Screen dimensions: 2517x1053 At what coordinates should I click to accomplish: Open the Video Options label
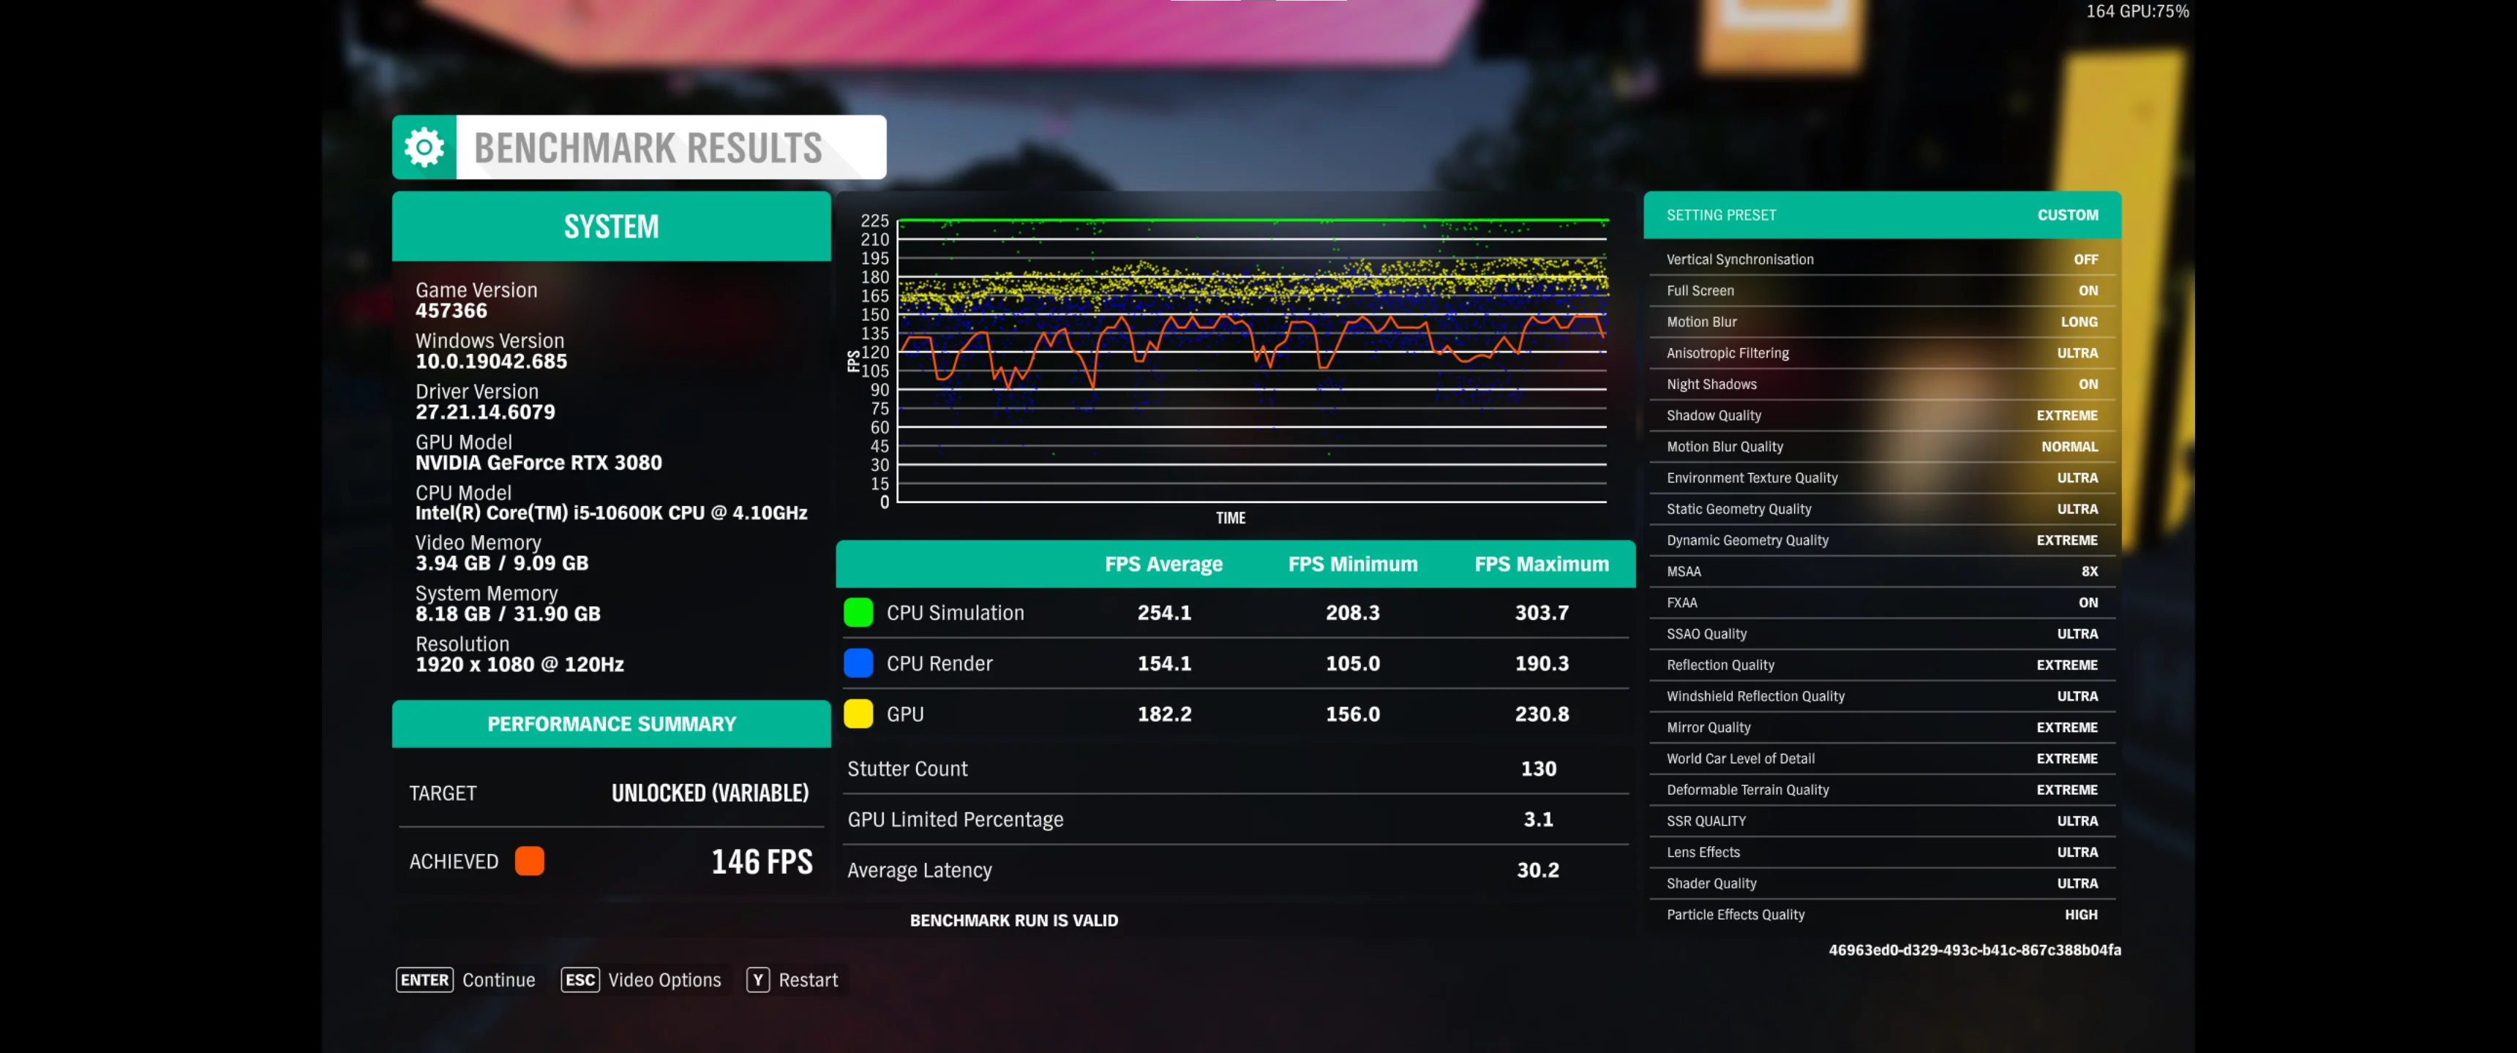point(664,980)
